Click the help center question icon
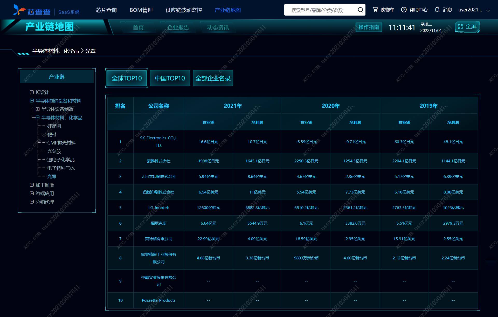The height and width of the screenshot is (317, 498). point(404,10)
